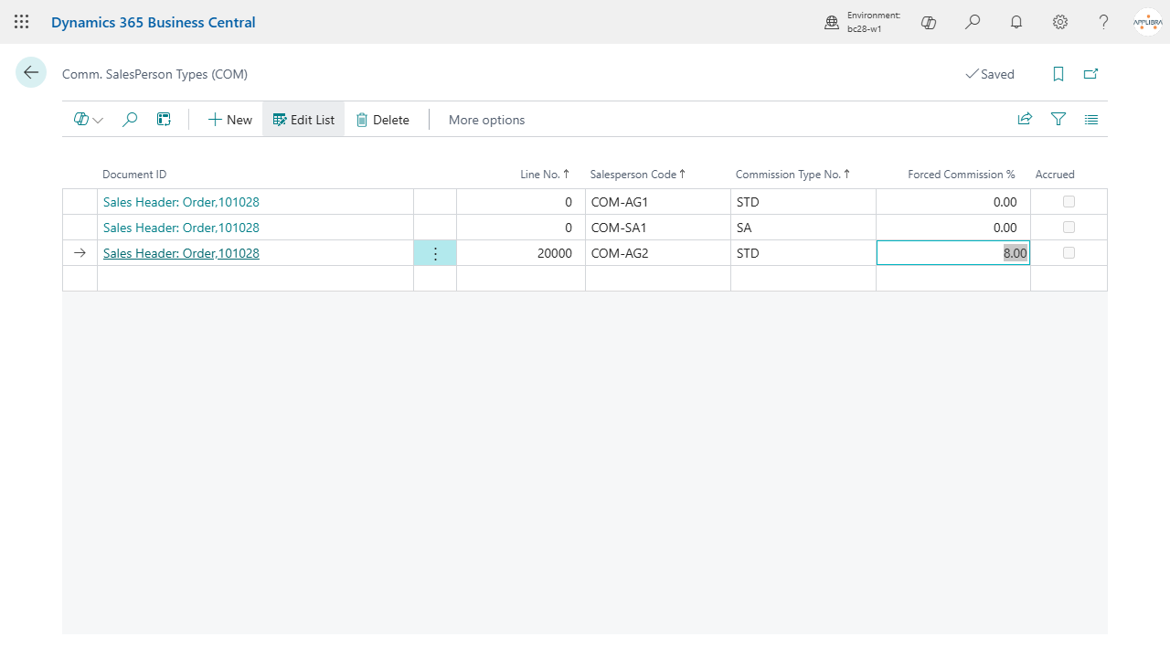Toggle Accrued checkbox for COM-AG1 row
Viewport: 1170px width, 658px height.
(x=1069, y=202)
